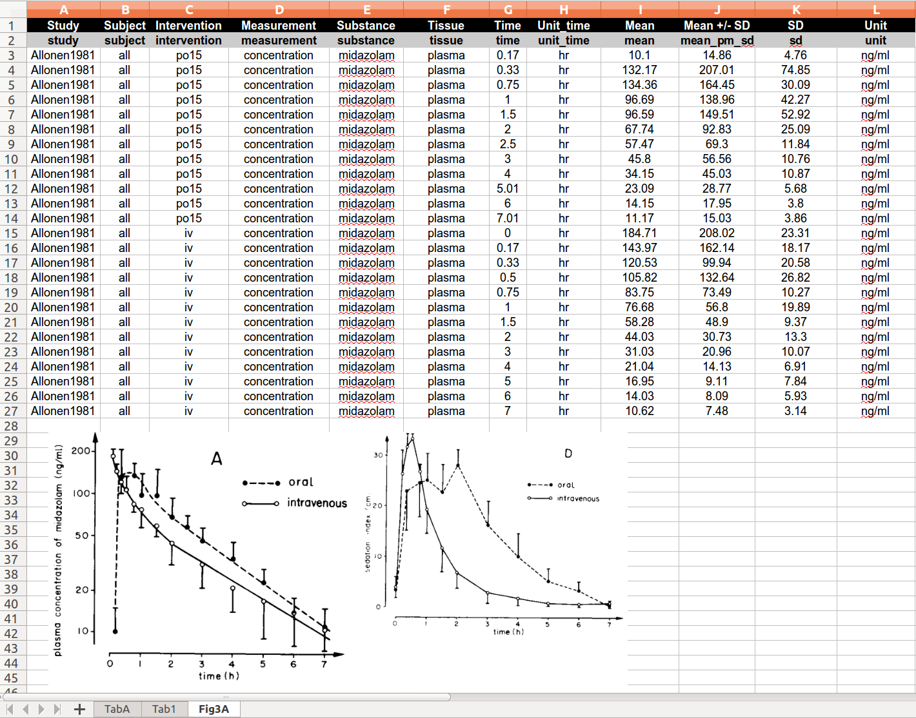Go to next sheet using the arrow
916x718 pixels.
pos(41,709)
